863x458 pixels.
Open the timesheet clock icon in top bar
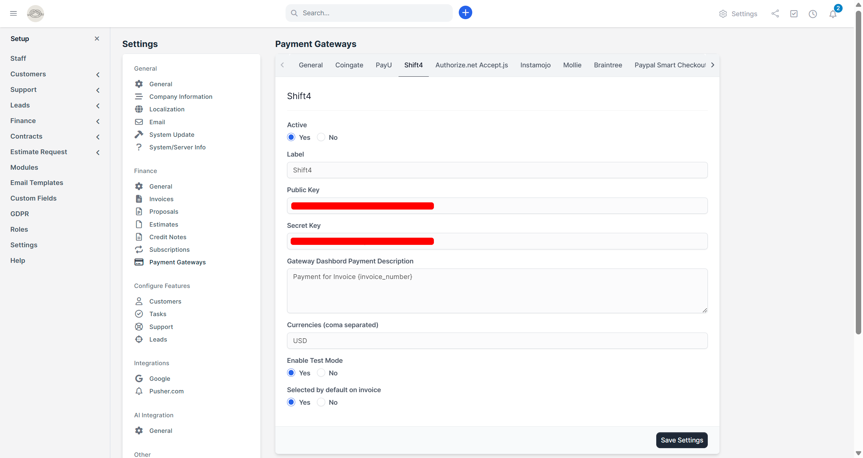[x=813, y=14]
